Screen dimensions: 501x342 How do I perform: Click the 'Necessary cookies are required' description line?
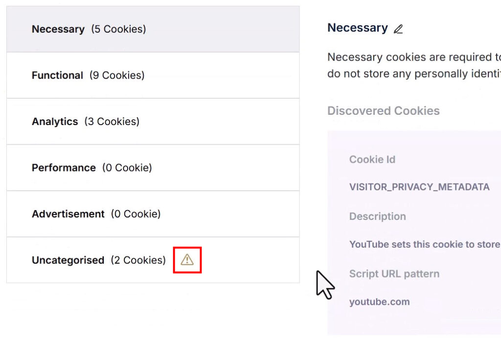(413, 57)
